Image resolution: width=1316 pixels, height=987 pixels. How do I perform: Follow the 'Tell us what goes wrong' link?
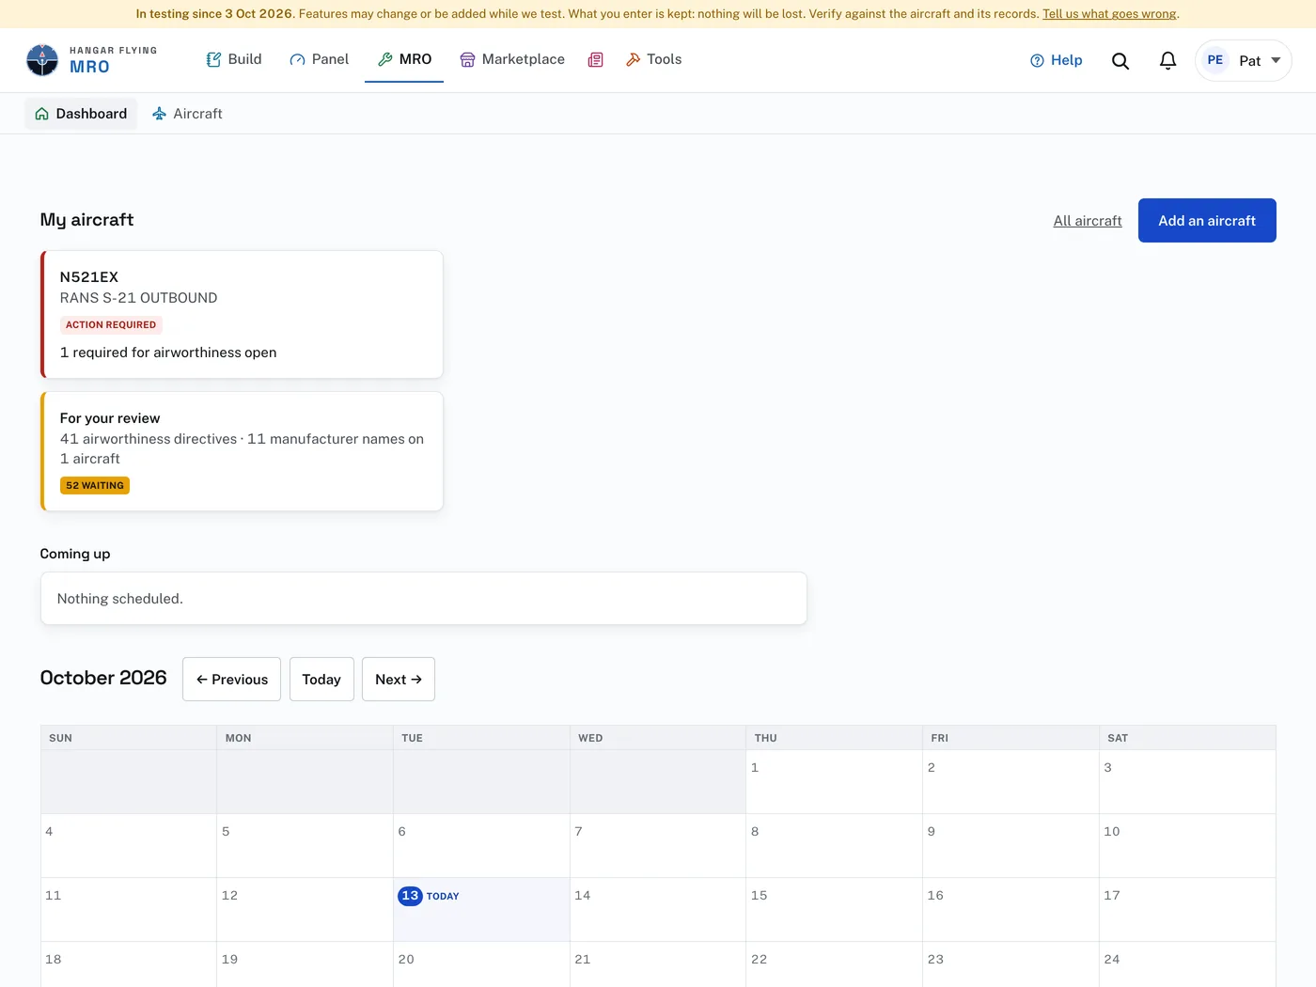(x=1109, y=14)
